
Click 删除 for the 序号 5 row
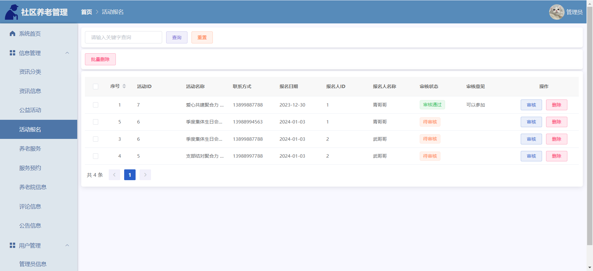tap(557, 122)
